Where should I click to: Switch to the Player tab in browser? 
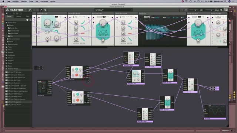[x=9, y=16]
